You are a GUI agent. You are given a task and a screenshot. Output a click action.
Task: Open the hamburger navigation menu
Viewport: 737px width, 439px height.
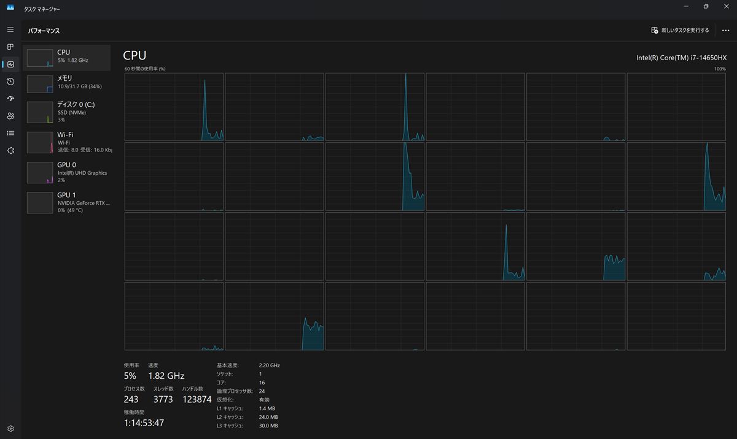[10, 29]
